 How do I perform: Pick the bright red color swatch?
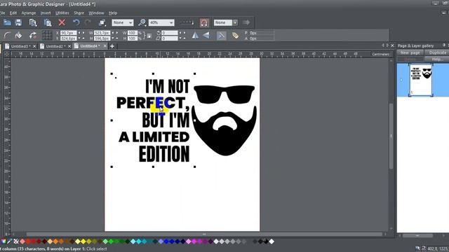point(28,241)
